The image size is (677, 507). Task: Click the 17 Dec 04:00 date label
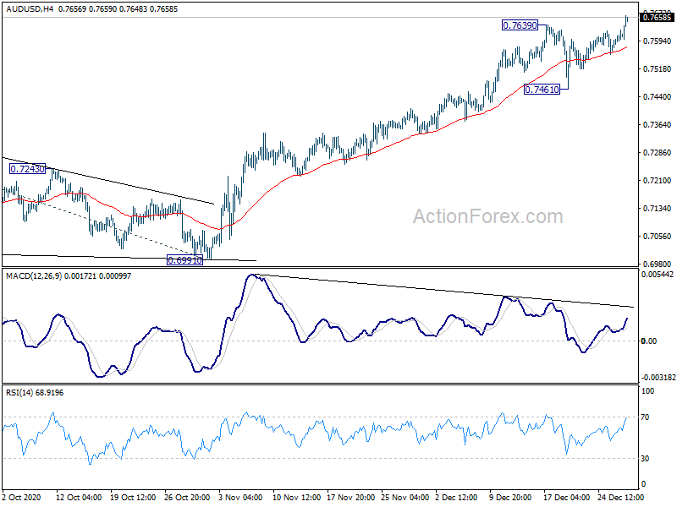(x=566, y=497)
